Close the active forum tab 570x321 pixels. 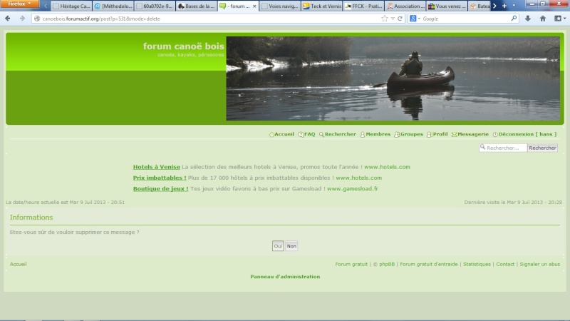point(254,6)
